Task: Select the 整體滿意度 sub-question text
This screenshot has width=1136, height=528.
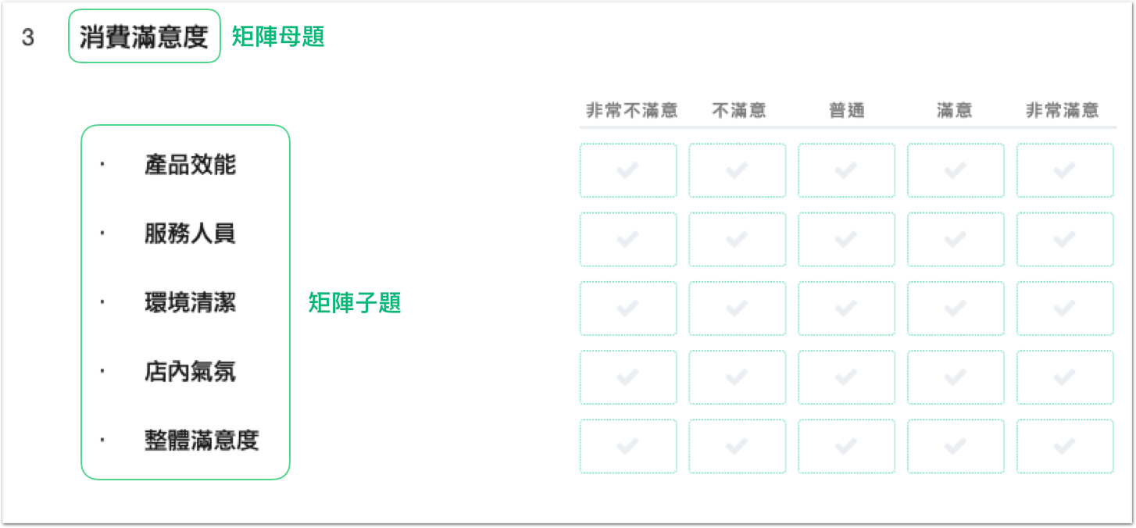Action: pos(201,441)
